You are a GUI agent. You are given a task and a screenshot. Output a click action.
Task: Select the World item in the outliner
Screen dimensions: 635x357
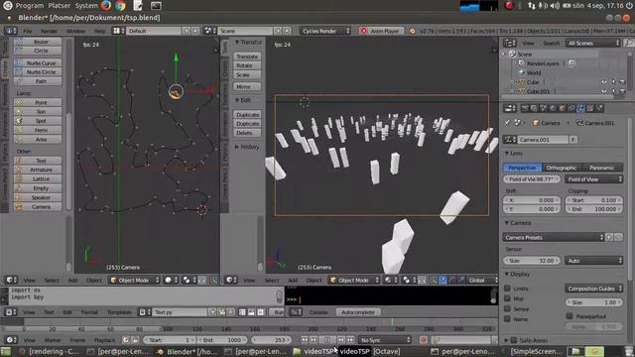(x=534, y=72)
